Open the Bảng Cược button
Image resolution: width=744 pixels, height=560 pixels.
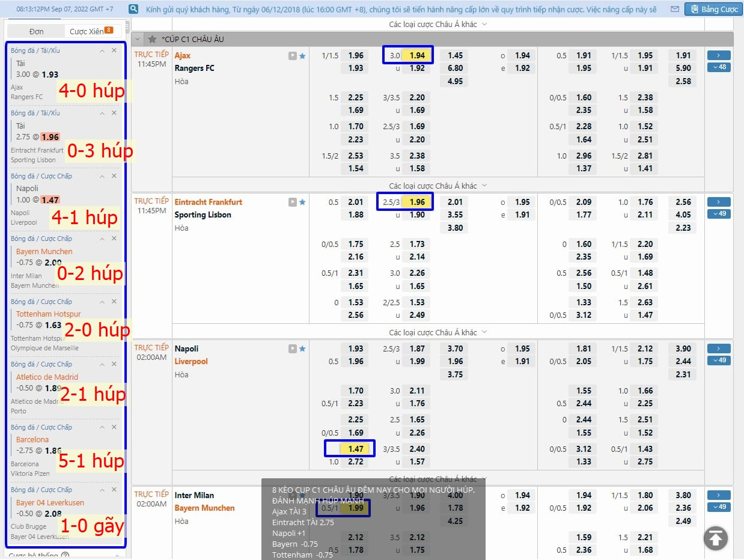click(x=713, y=9)
